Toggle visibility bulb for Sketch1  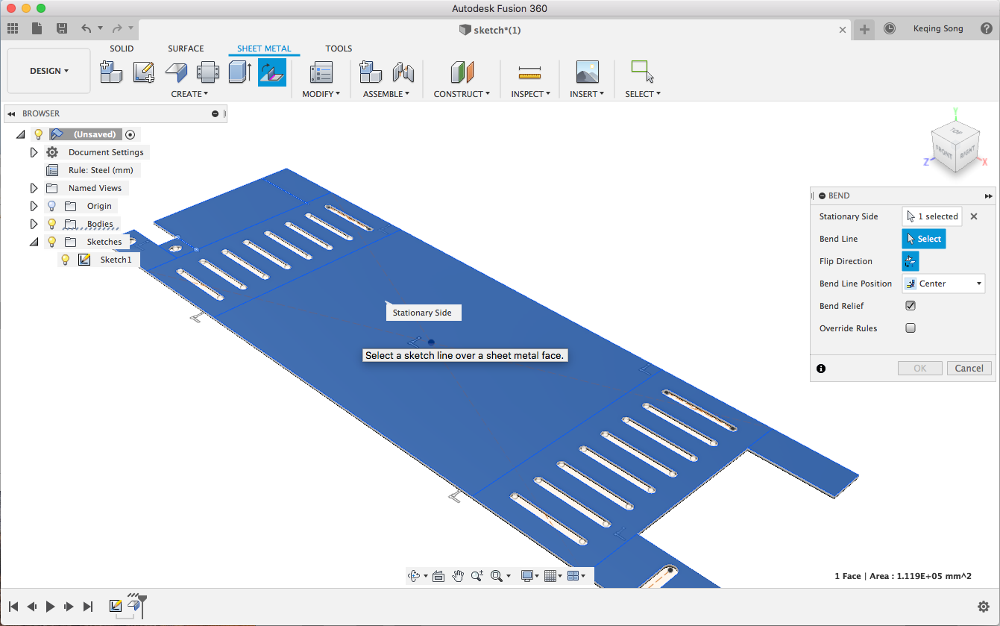(x=66, y=260)
